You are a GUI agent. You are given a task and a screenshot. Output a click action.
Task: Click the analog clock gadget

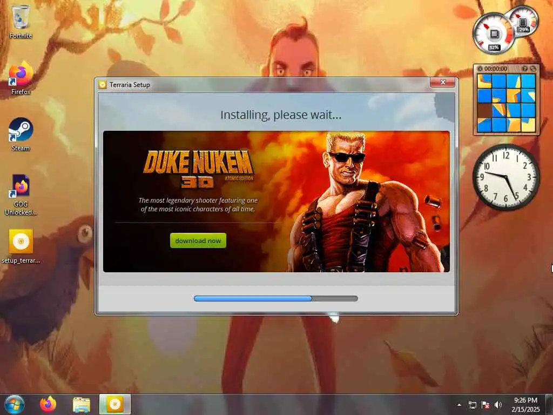506,177
